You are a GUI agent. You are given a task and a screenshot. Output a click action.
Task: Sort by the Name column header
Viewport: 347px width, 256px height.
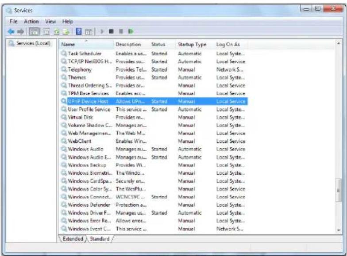coord(86,44)
